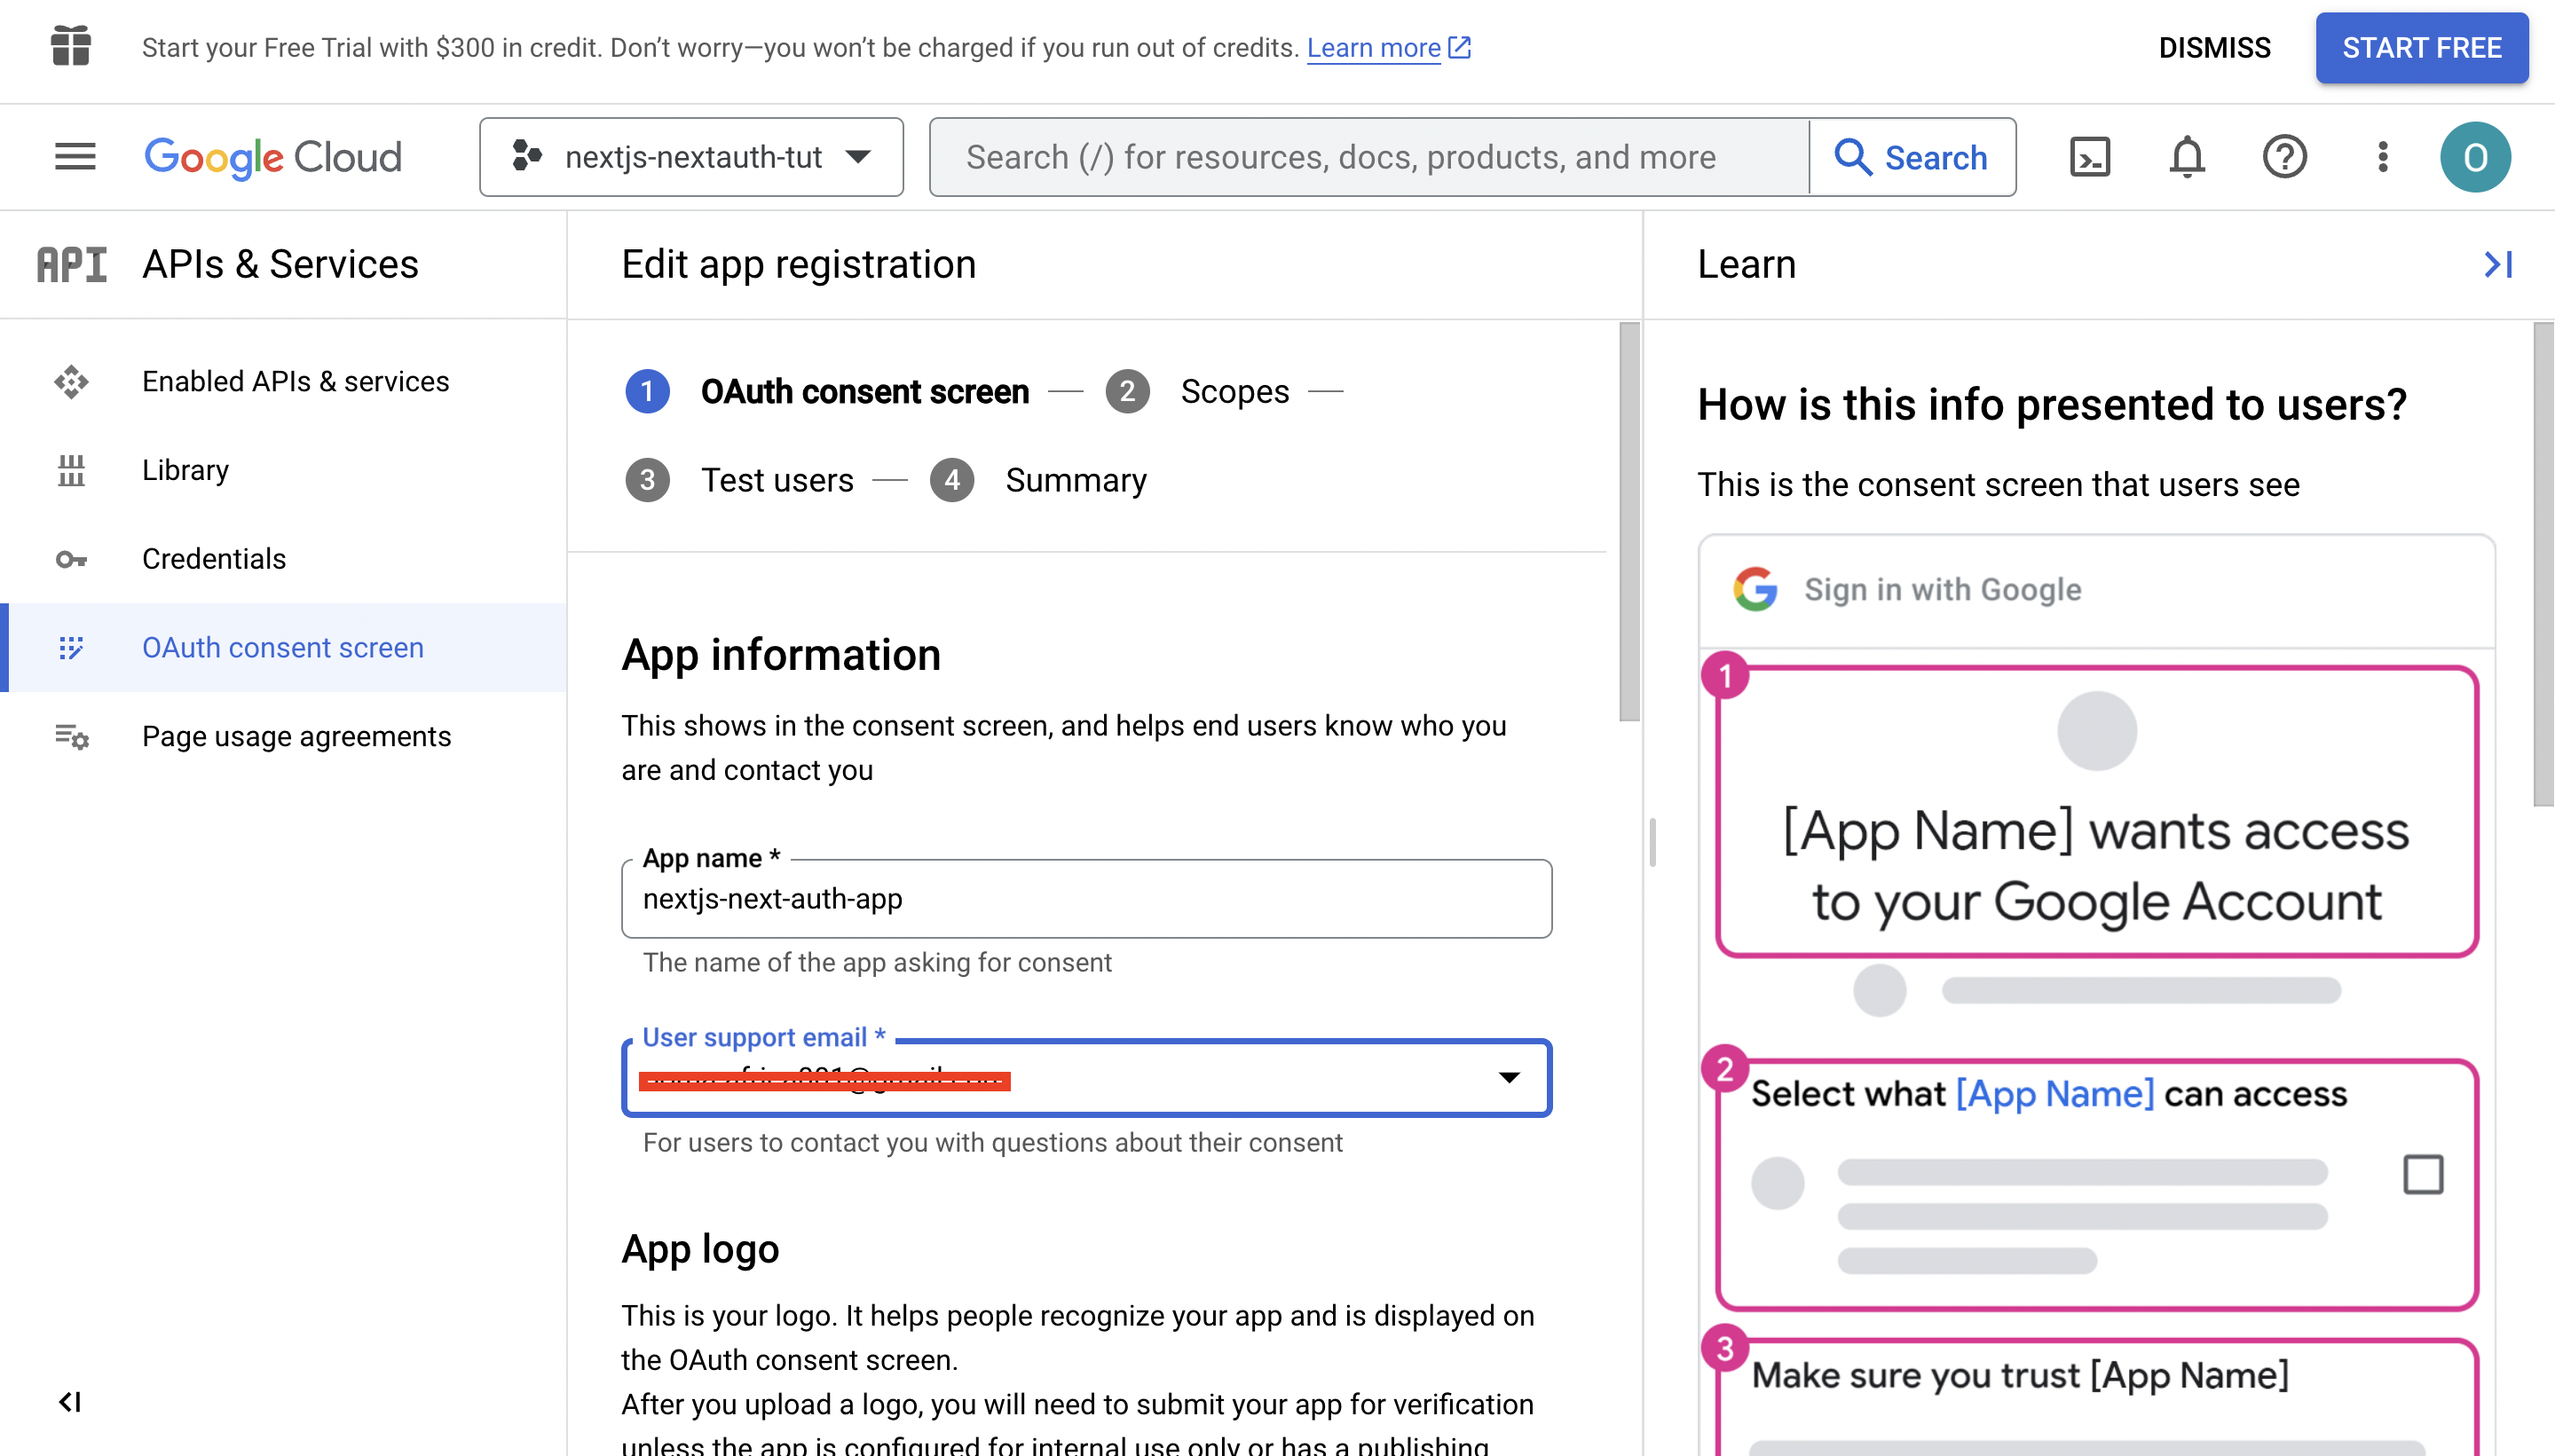The width and height of the screenshot is (2555, 1456).
Task: Collapse the Learn panel
Action: (x=2498, y=264)
